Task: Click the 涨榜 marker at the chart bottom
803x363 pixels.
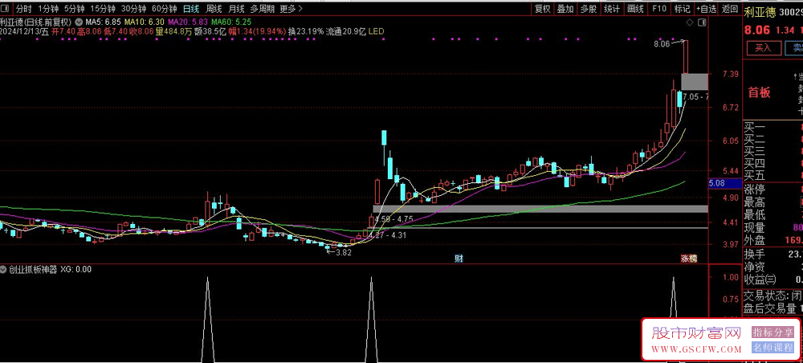Action: pos(688,258)
